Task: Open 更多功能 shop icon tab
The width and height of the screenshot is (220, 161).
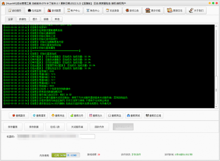Action: pyautogui.click(x=153, y=10)
